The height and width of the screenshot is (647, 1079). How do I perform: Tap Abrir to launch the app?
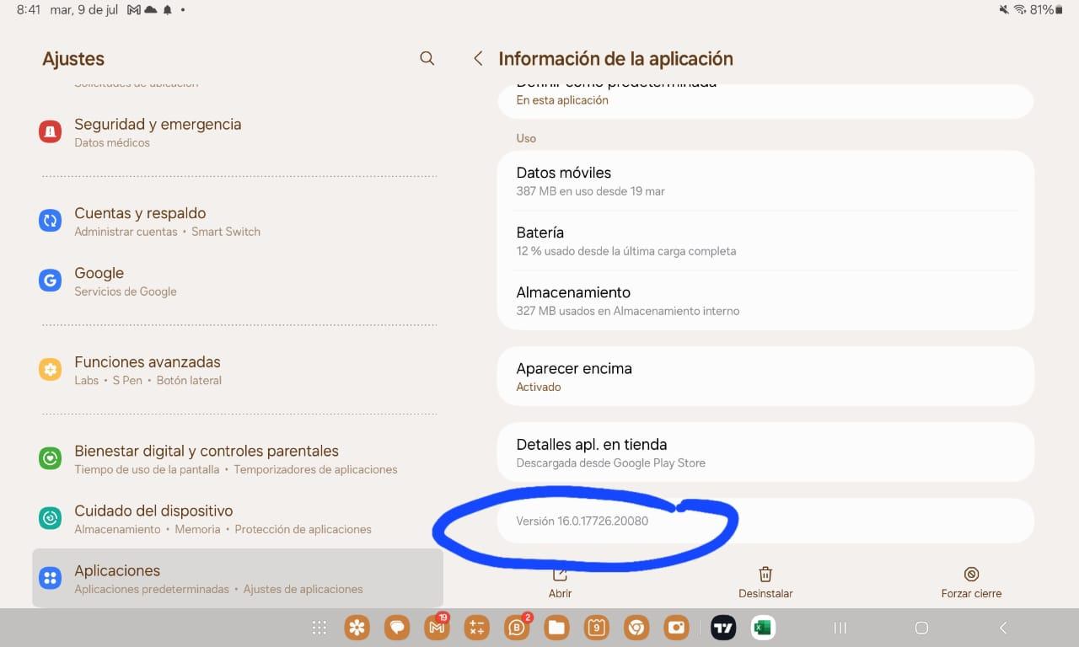pos(560,583)
